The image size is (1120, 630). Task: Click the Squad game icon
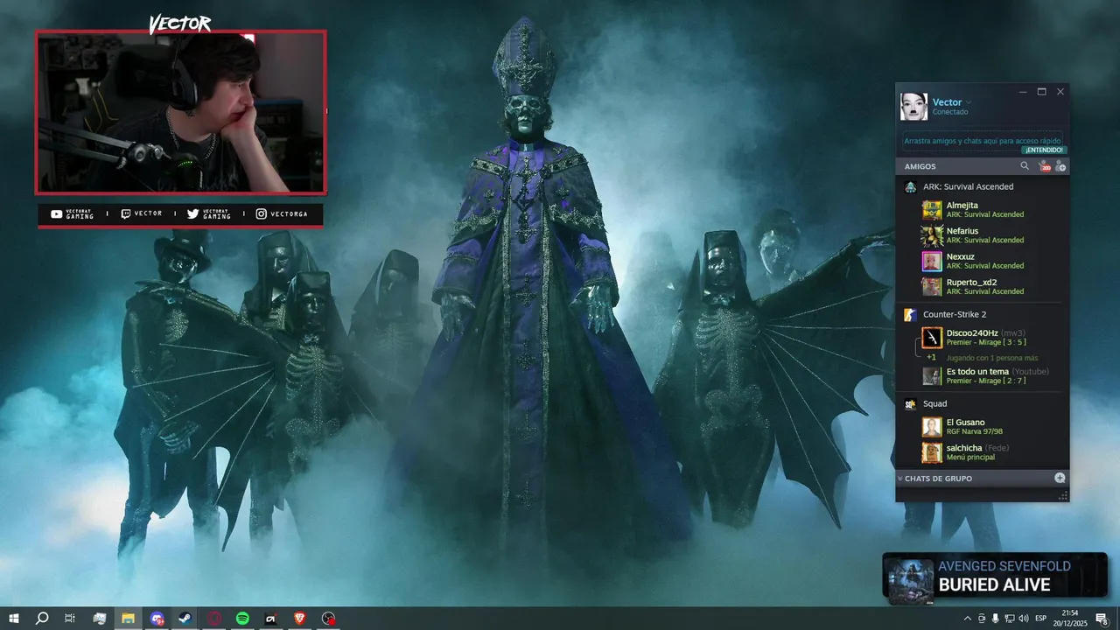pos(911,403)
